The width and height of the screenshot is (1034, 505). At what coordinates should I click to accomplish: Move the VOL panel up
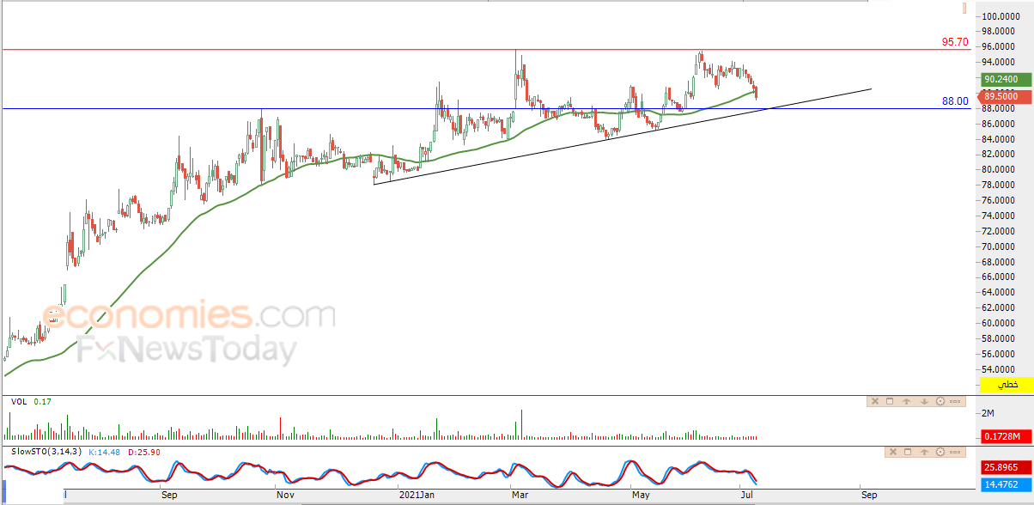coord(907,401)
